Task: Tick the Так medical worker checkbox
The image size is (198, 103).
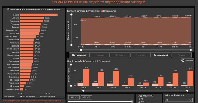Action: point(139,102)
